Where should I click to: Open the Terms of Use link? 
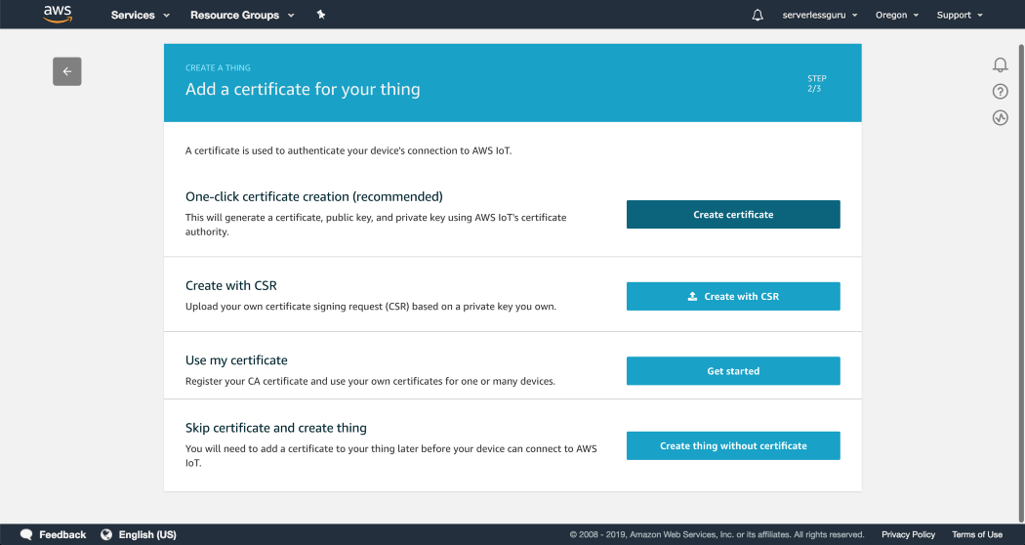tap(976, 534)
